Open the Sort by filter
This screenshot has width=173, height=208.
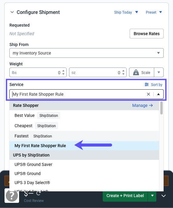(x=154, y=85)
